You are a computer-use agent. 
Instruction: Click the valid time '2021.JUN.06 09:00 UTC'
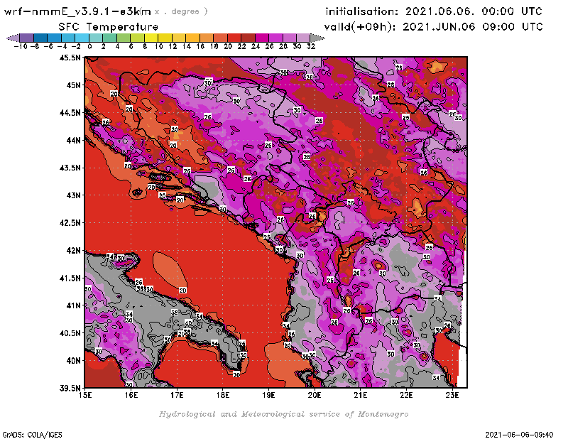pyautogui.click(x=473, y=27)
